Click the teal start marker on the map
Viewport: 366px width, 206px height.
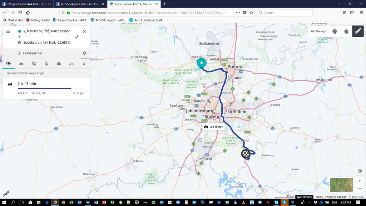pyautogui.click(x=202, y=63)
